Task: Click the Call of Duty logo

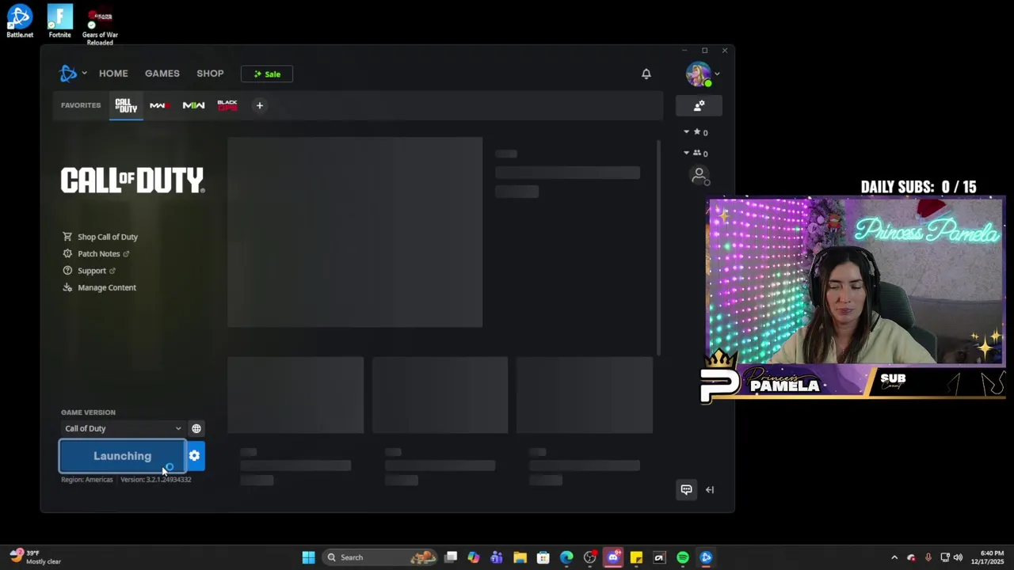Action: pos(133,180)
